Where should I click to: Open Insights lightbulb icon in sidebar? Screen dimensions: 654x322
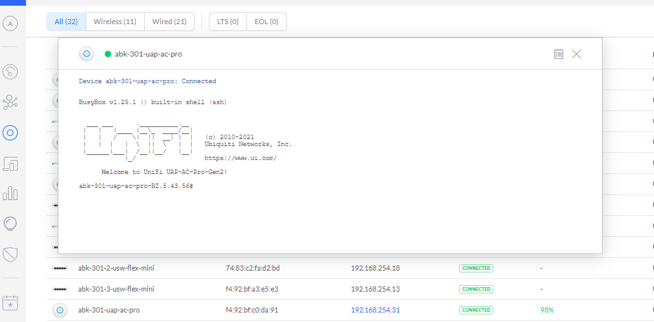tap(10, 224)
